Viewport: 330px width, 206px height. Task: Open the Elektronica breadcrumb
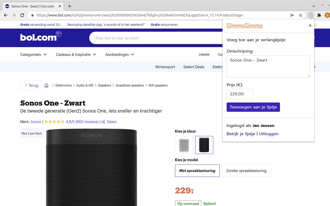(x=63, y=85)
